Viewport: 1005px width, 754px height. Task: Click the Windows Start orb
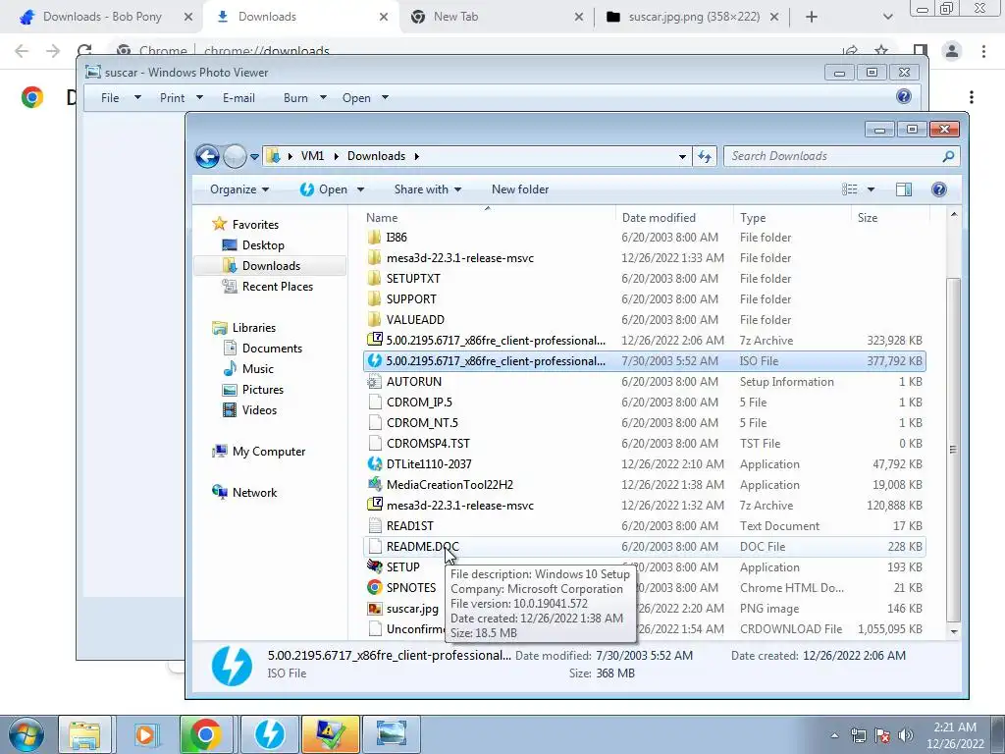(x=26, y=734)
